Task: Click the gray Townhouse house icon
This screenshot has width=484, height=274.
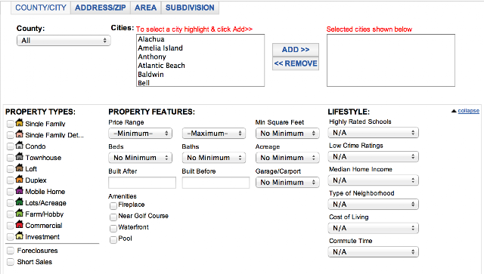Action: [x=20, y=156]
